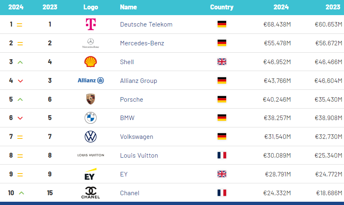Click the BMW roundel logo
Screen dimensions: 344x205
(90, 118)
